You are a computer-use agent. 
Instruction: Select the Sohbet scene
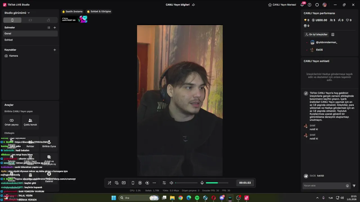30,40
